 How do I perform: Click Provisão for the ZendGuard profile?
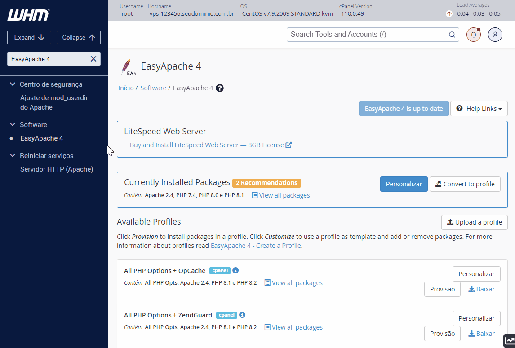click(442, 334)
